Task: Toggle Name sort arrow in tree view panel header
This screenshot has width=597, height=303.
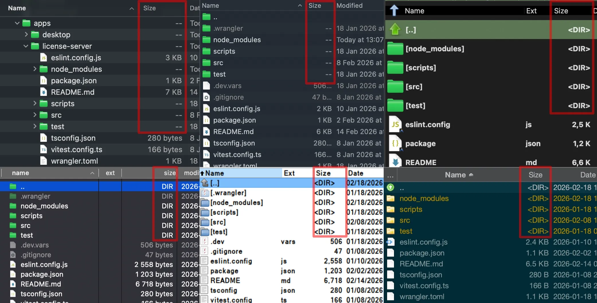Action: [x=132, y=9]
